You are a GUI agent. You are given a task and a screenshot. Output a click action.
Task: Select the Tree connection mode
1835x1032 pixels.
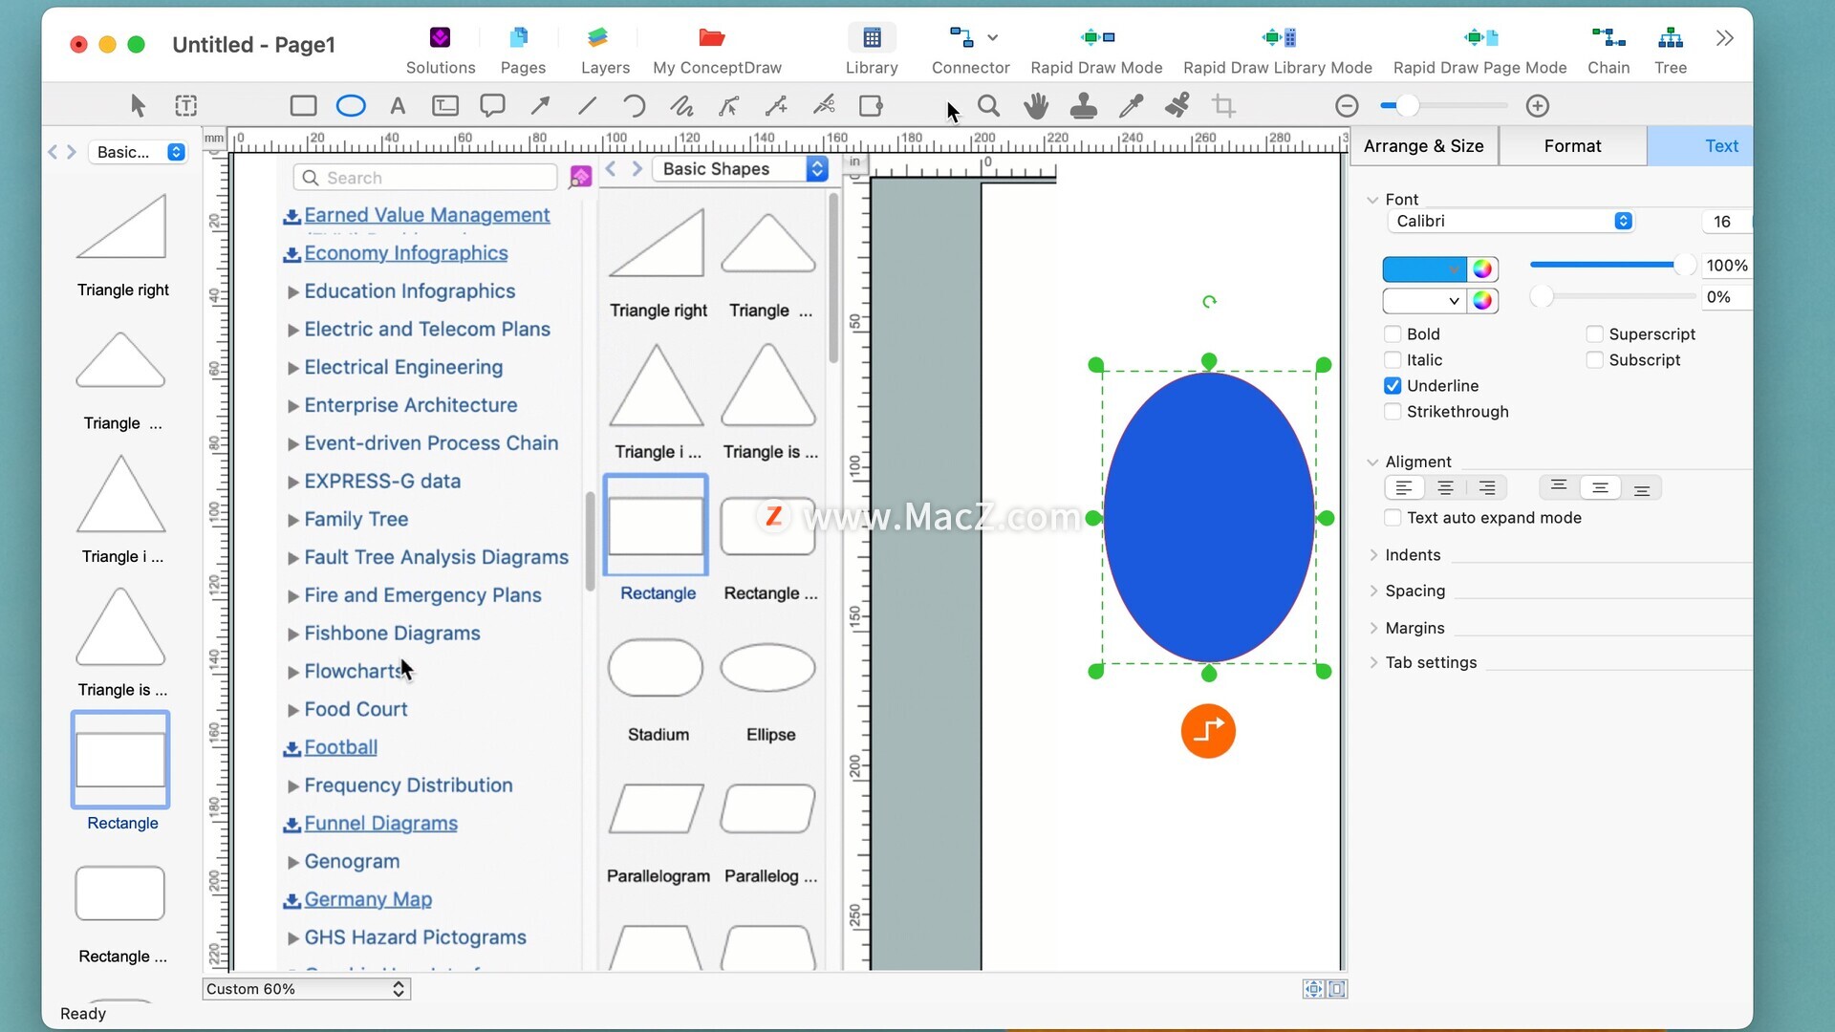pos(1671,50)
